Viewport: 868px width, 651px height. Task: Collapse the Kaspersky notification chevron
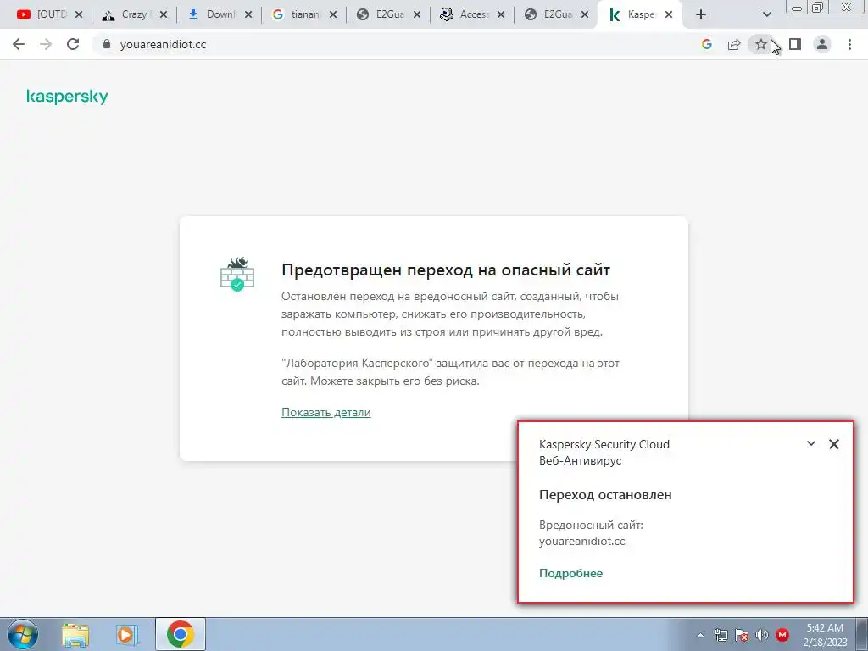point(811,443)
